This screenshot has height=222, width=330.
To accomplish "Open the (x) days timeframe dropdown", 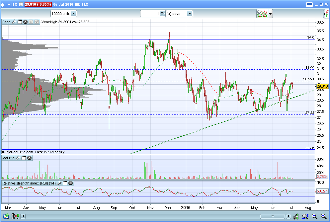I will [190, 14].
